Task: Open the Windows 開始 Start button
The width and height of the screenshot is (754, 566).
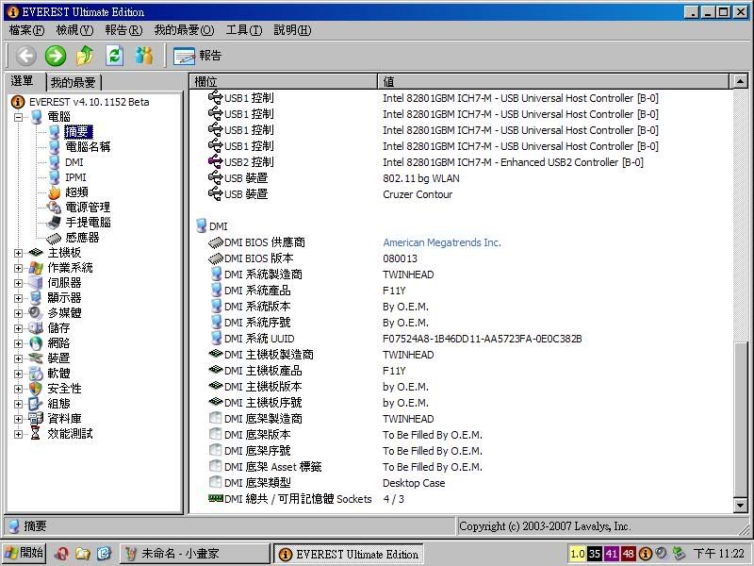Action: pos(25,554)
